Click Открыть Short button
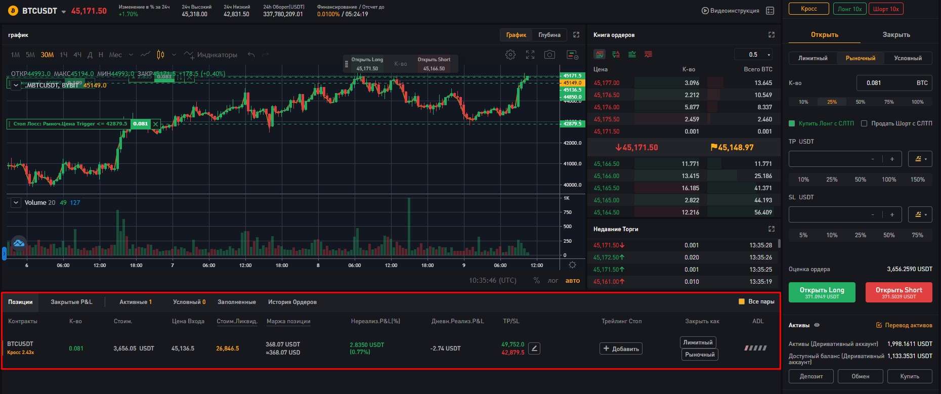The width and height of the screenshot is (941, 394). 899,292
